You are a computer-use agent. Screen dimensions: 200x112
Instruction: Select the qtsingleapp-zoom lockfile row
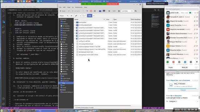[x=88, y=55]
